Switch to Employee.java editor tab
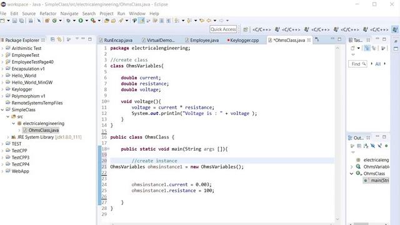400x225 pixels. [x=202, y=40]
